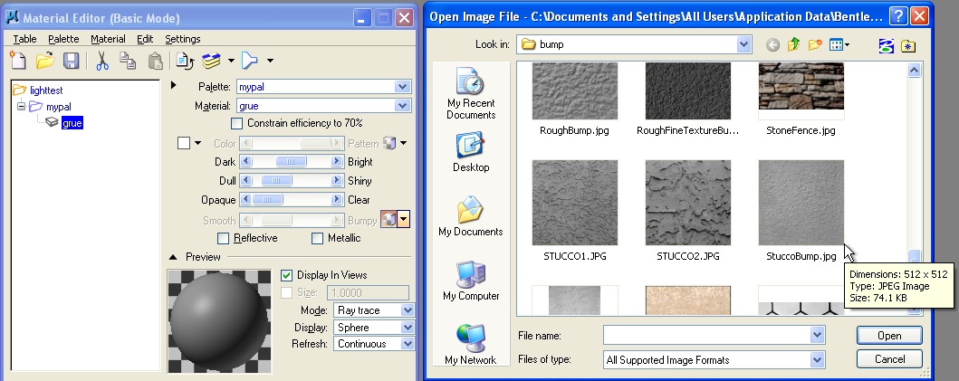Uncheck Display In Views option
This screenshot has width=959, height=381.
coord(287,275)
